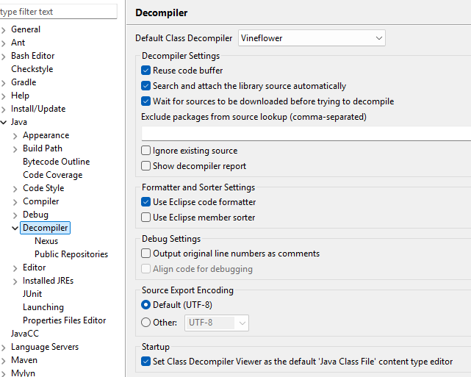This screenshot has width=471, height=377.
Task: Uncheck Set Class Decompiler Viewer as default
Action: coord(146,362)
